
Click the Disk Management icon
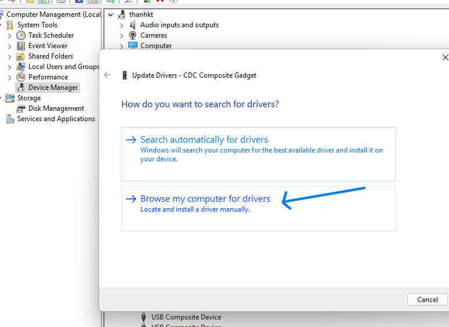(21, 108)
